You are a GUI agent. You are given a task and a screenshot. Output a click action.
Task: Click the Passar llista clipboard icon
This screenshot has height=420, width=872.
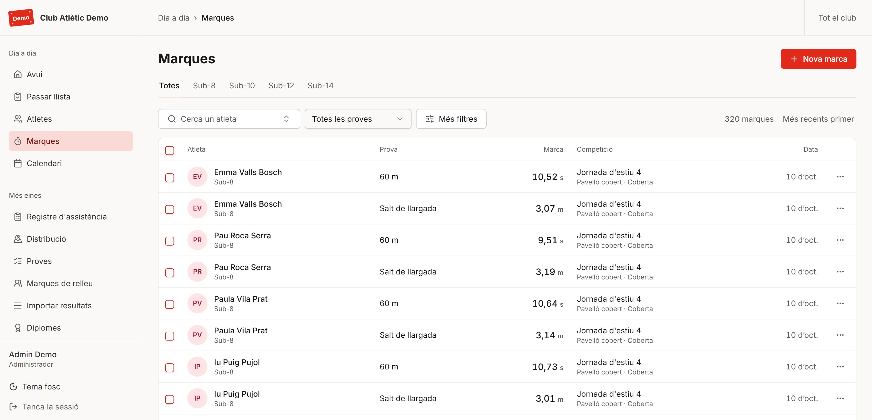coord(18,97)
